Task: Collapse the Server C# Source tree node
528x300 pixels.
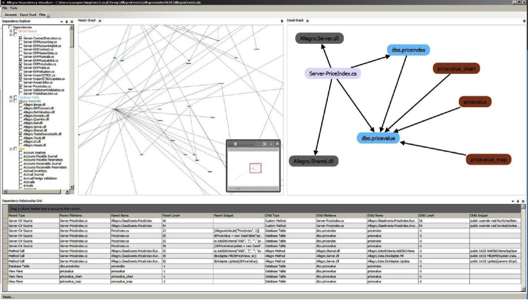Action: click(x=11, y=35)
